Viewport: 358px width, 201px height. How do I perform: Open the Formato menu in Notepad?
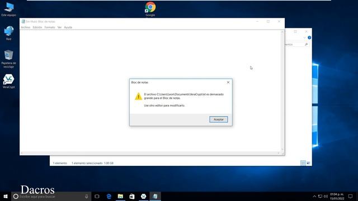click(x=50, y=27)
